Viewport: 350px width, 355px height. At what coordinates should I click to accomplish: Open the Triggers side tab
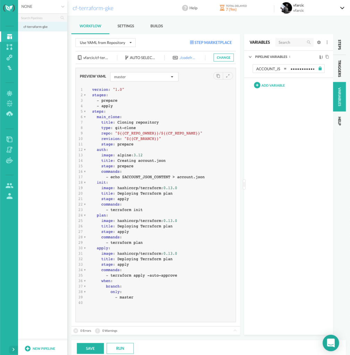(339, 68)
